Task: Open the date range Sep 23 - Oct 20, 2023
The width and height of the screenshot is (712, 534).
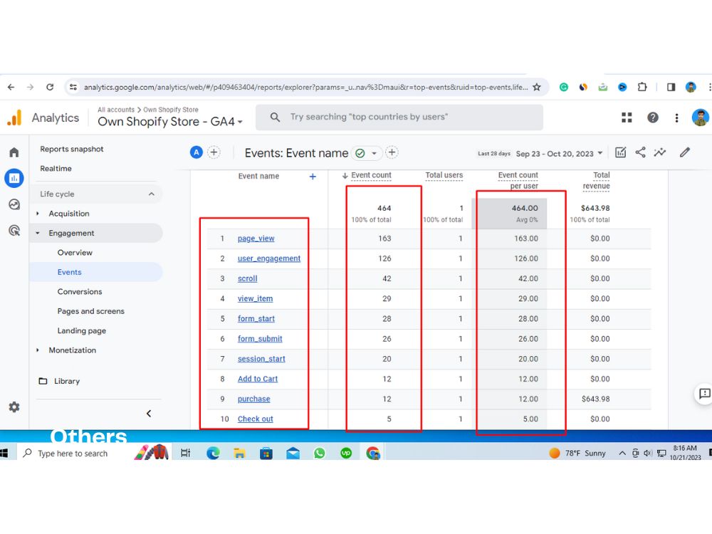Action: tap(558, 154)
